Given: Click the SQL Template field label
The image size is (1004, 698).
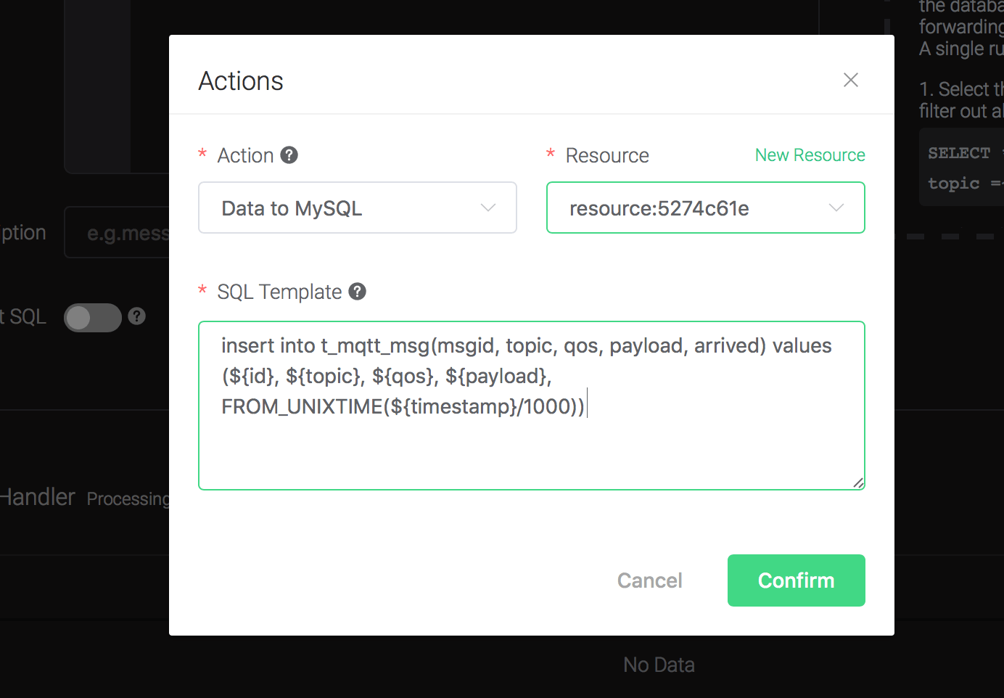Looking at the screenshot, I should point(279,292).
